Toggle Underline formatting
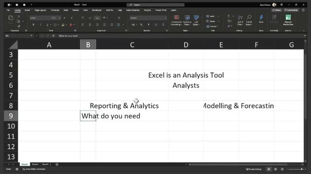311x174 pixels. click(47, 25)
